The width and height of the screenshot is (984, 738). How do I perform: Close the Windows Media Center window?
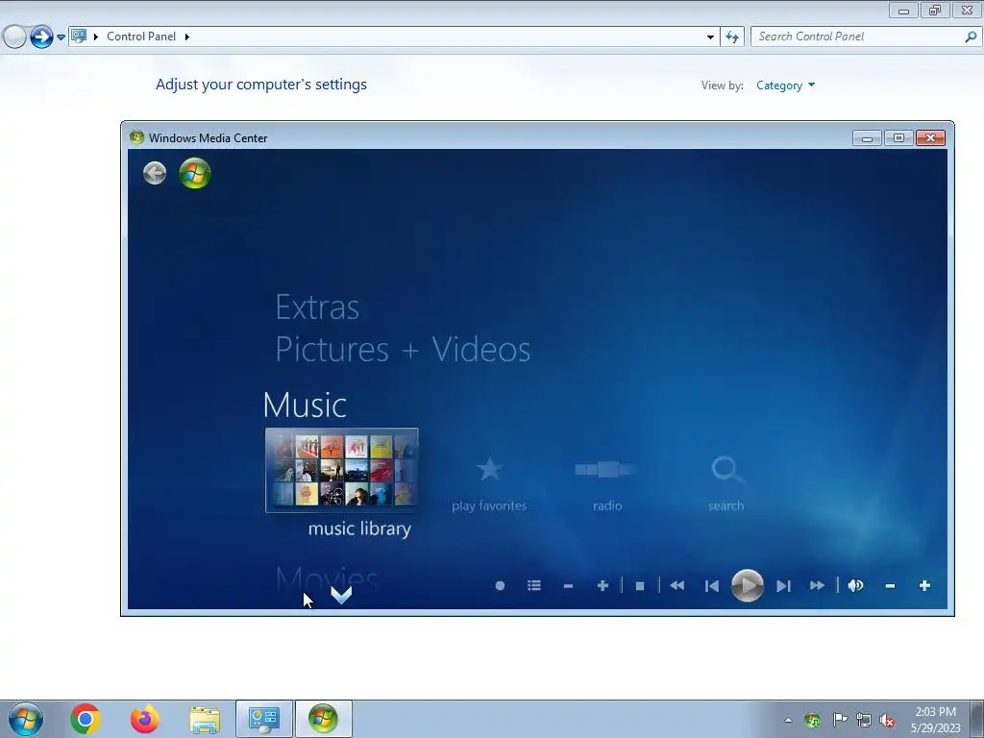[x=930, y=138]
